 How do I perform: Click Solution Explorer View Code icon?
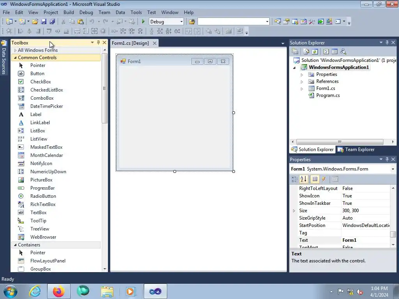click(x=326, y=52)
